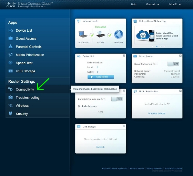The width and height of the screenshot is (193, 176).
Task: Click the Router icon in Network Health
Action: tap(101, 34)
